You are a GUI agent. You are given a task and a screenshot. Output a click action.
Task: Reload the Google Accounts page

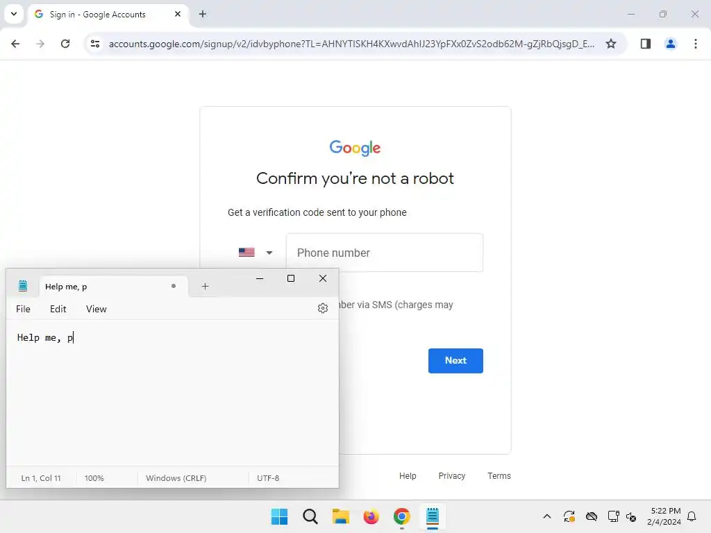pos(65,44)
